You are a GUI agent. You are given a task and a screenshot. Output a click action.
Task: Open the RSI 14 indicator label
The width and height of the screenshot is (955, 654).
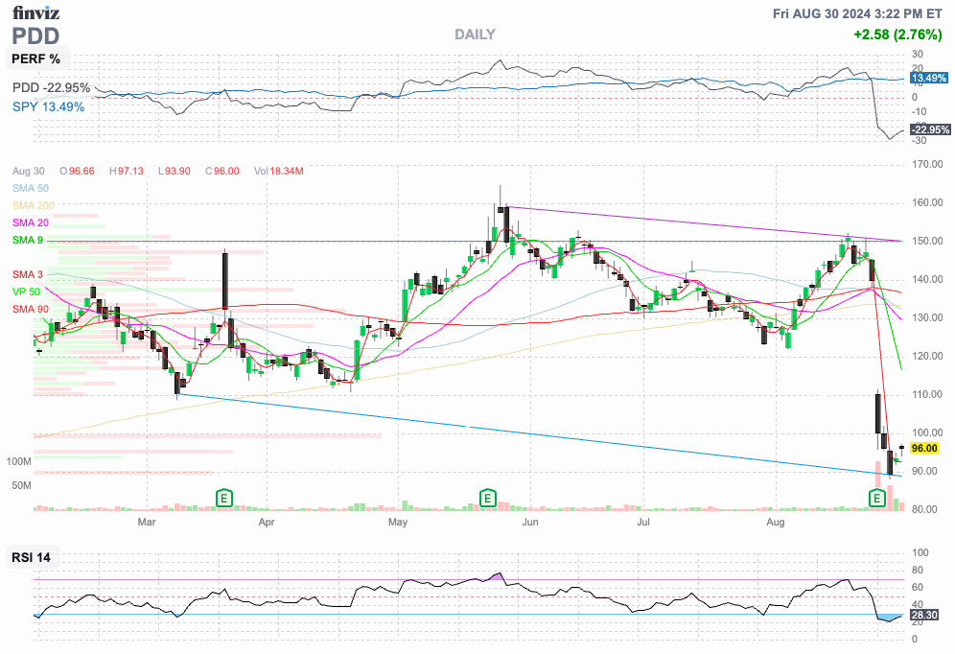click(x=32, y=557)
